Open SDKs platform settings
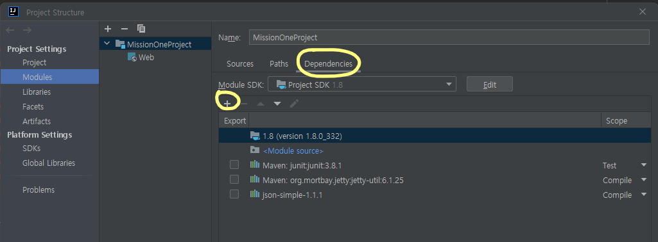The image size is (658, 242). 31,149
